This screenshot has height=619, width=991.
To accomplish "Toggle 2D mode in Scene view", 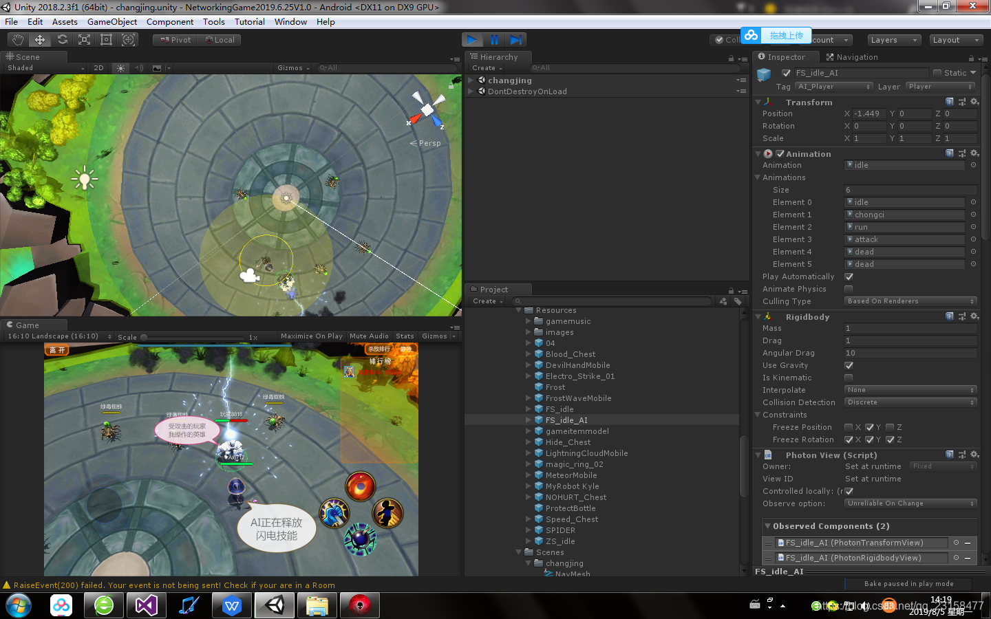I will point(98,68).
